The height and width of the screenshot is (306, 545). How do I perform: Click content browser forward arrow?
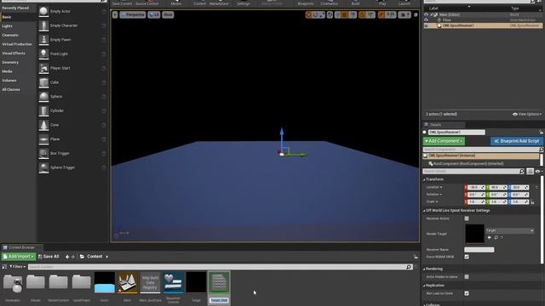(x=73, y=257)
